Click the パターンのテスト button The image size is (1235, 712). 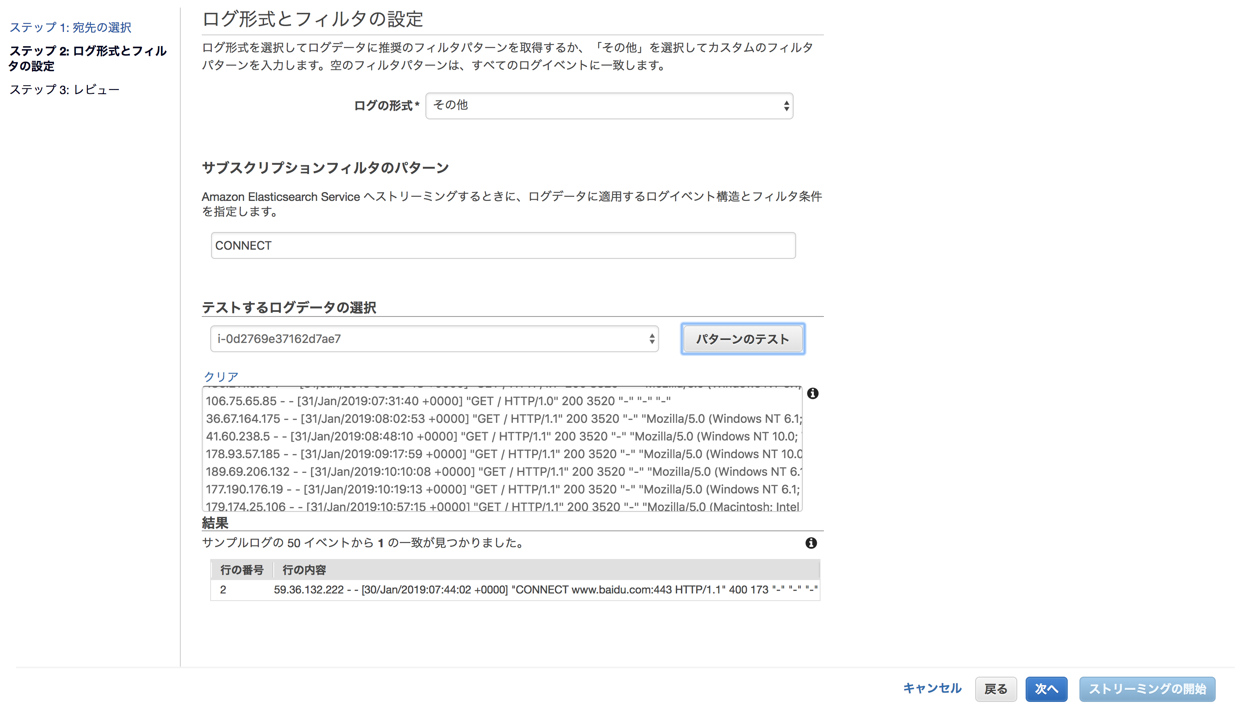[x=742, y=338]
